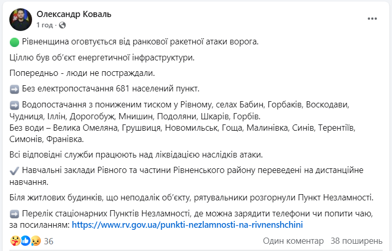Viewport: 392px width, 251px height.
Task: Open 'Один коментар' comments
Action: 293,241
